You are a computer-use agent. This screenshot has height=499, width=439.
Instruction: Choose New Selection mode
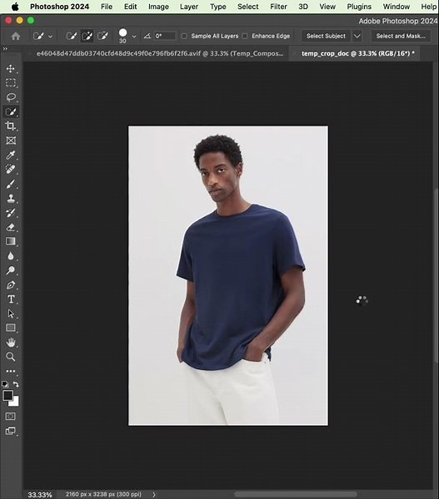click(72, 36)
